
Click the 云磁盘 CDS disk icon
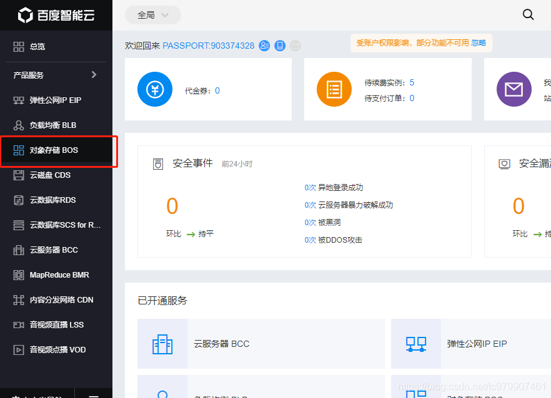pyautogui.click(x=19, y=175)
